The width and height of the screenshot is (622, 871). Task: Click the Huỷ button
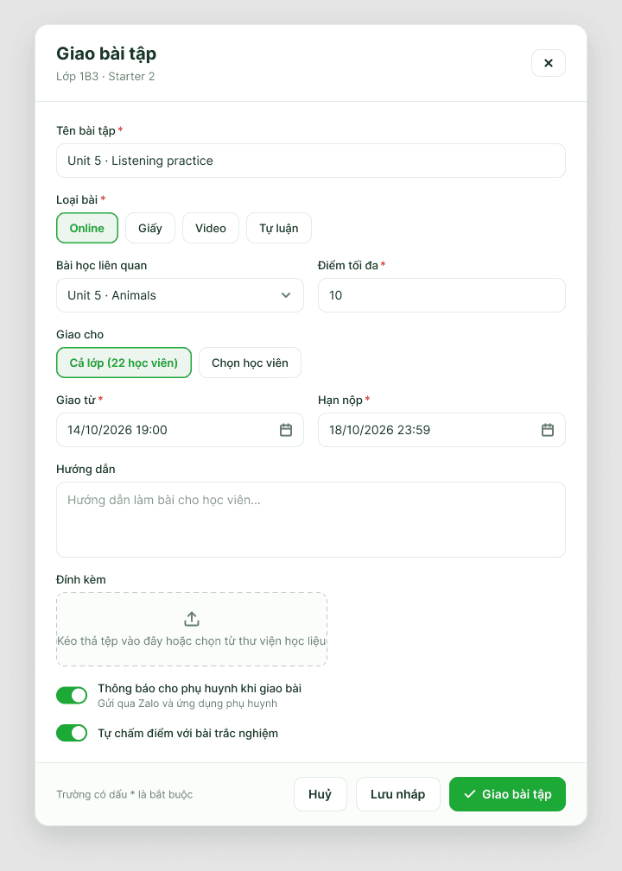tap(321, 794)
